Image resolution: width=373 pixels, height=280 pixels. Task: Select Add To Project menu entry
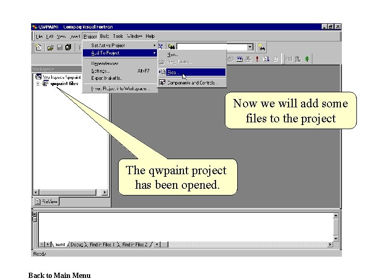click(120, 53)
